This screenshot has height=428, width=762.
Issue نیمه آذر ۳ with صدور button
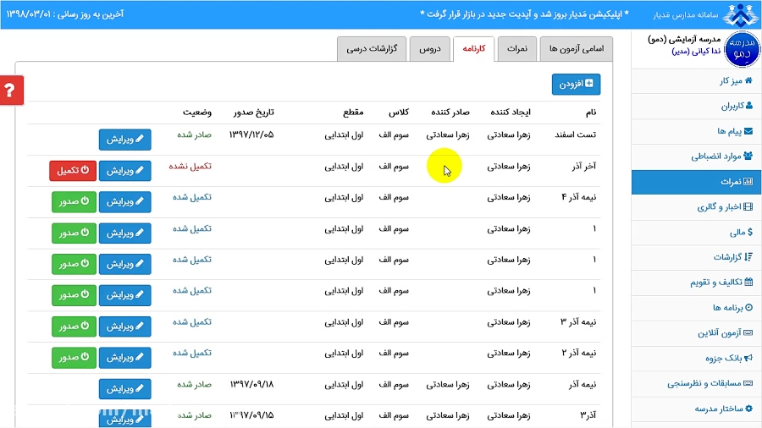pos(74,326)
